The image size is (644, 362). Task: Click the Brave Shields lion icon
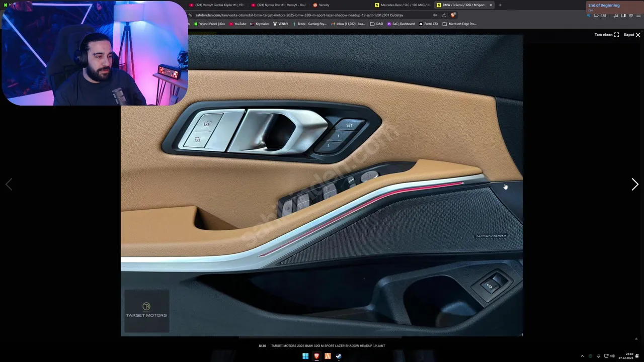[453, 15]
